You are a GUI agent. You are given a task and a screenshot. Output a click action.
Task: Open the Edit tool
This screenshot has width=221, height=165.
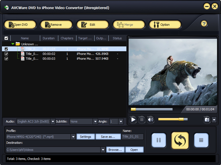click(x=93, y=25)
